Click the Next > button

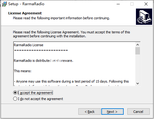pyautogui.click(x=112, y=112)
